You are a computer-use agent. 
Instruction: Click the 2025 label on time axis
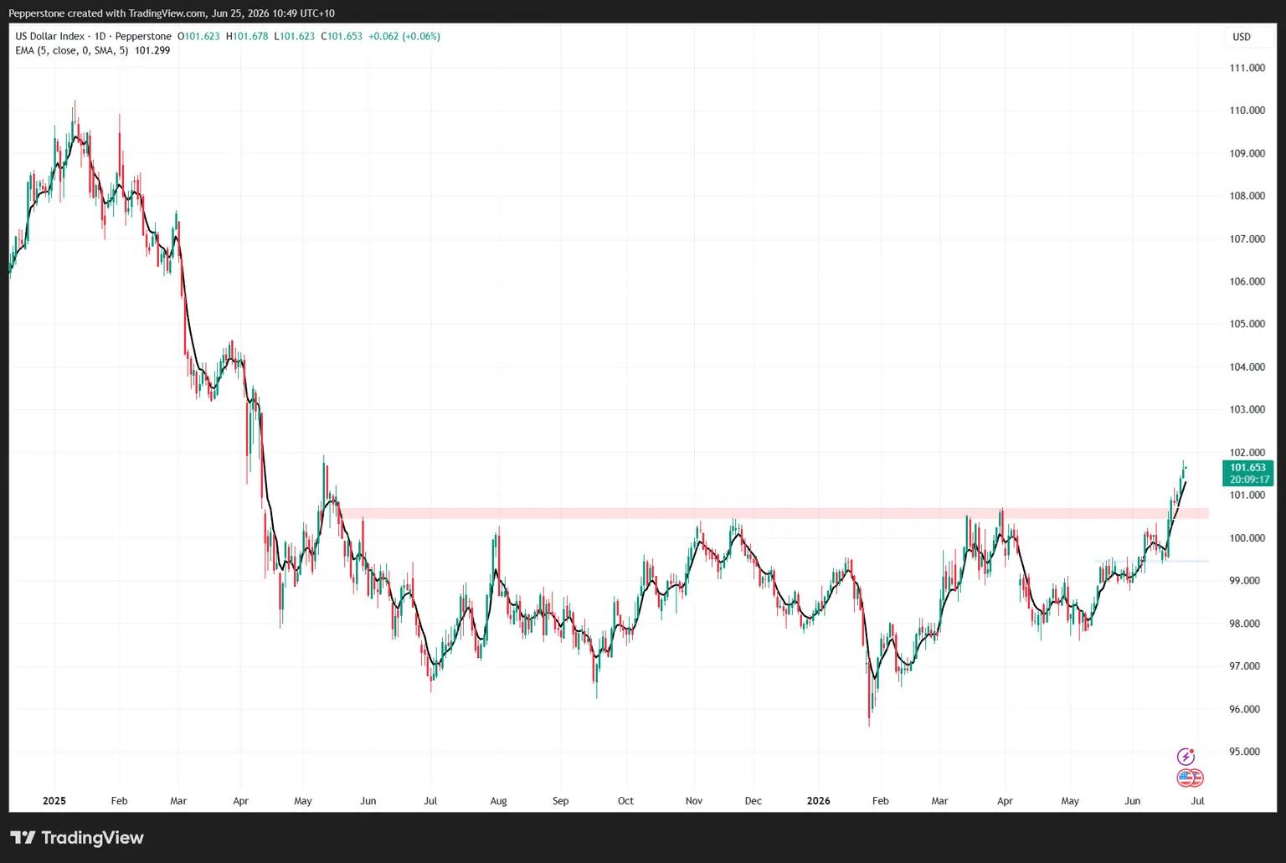(x=54, y=801)
